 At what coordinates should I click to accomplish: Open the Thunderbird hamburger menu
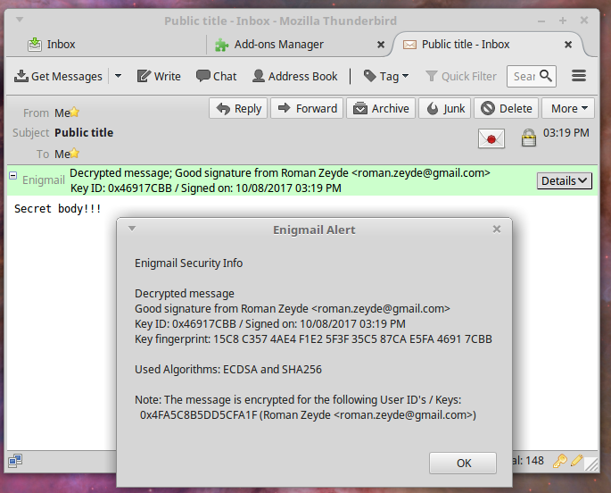tap(579, 76)
